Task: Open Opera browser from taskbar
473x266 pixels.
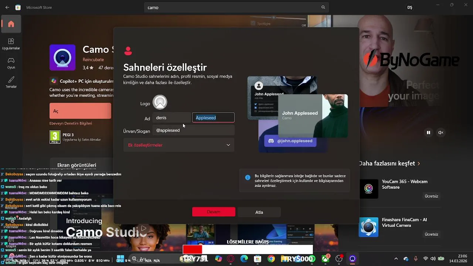Action: [231, 259]
